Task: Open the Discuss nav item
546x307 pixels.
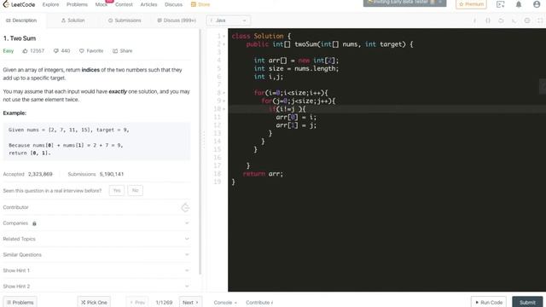Action: pyautogui.click(x=173, y=4)
